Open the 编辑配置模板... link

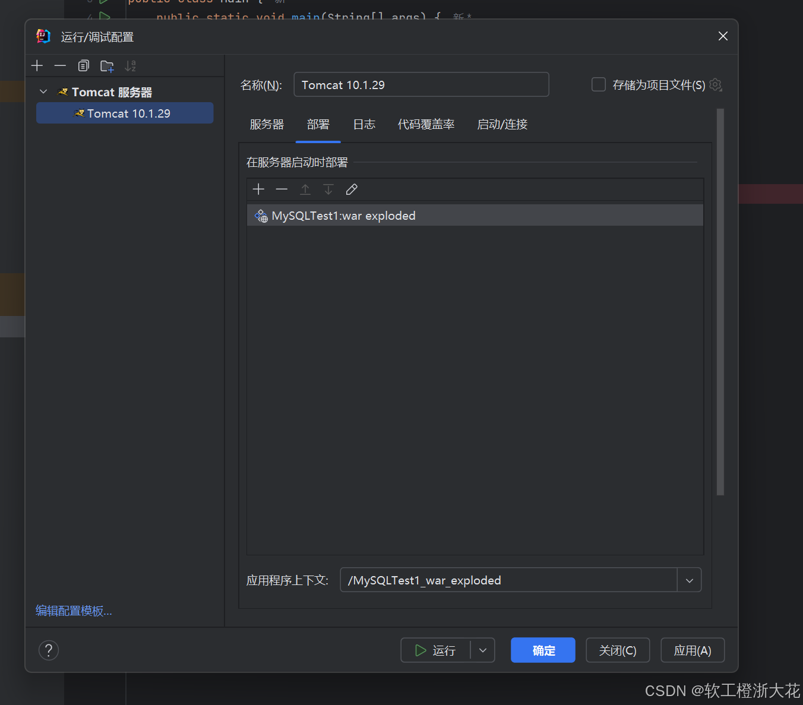coord(74,611)
